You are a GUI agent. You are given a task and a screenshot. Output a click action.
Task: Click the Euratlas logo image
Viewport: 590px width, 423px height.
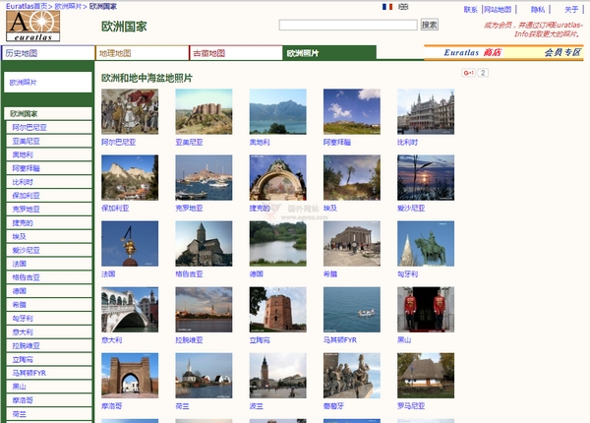(x=33, y=26)
